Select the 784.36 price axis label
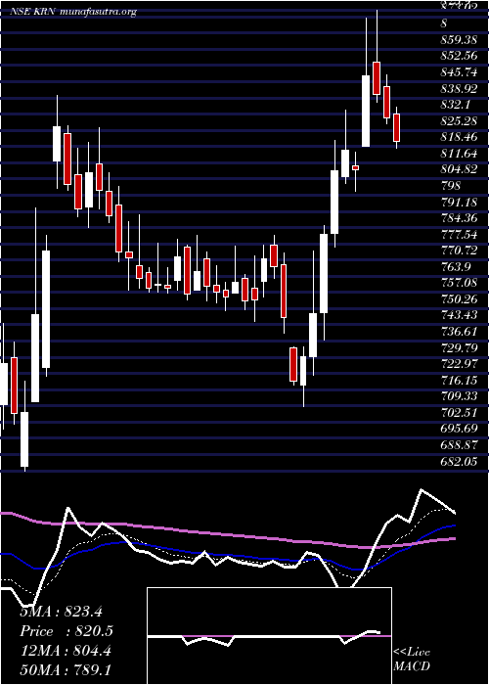 [x=458, y=218]
